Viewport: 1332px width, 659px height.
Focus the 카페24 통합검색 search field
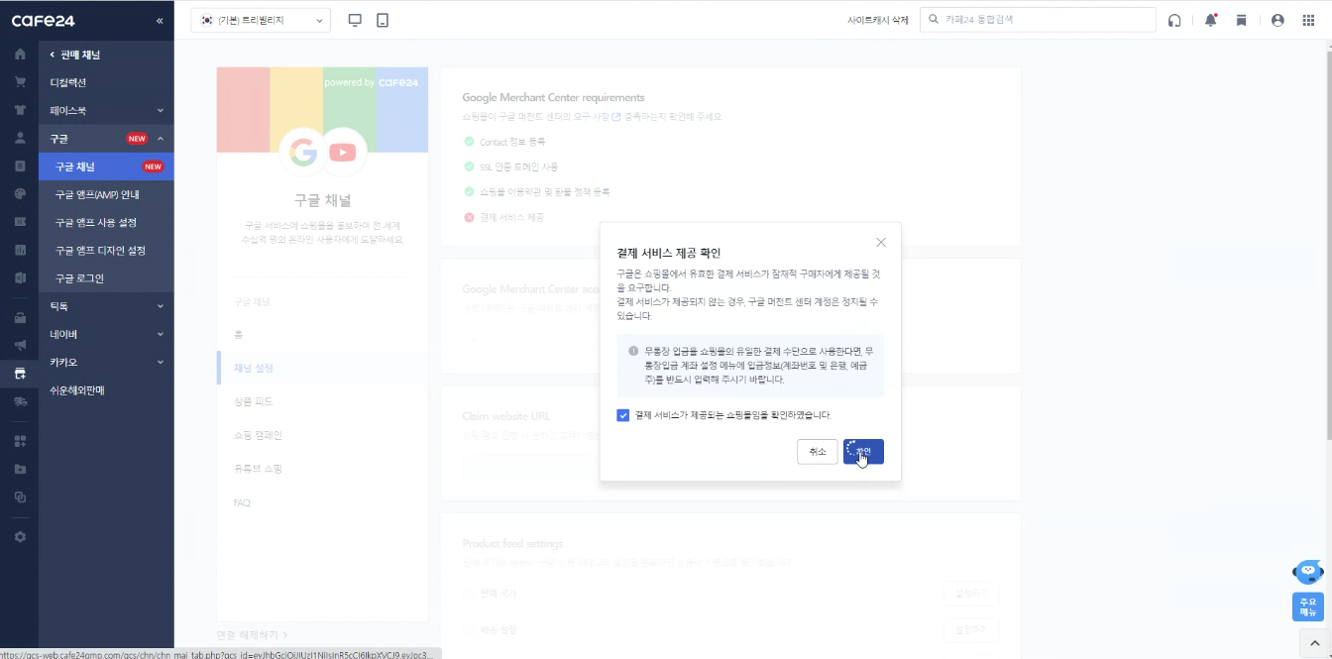[1038, 20]
